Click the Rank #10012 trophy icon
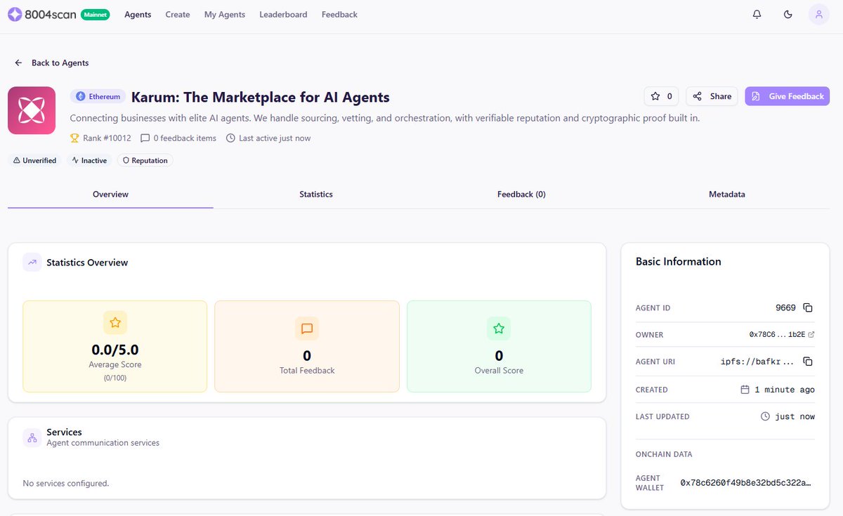The width and height of the screenshot is (843, 516). pyautogui.click(x=74, y=138)
